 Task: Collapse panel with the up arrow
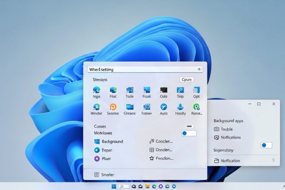[199, 70]
